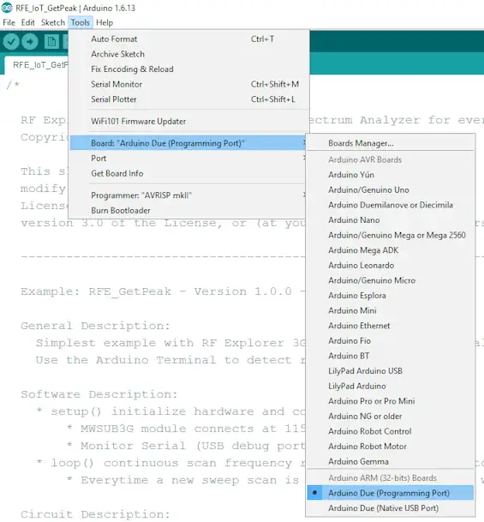Screen dimensions: 484x522
Task: Choose Archive Sketch
Action: pos(189,54)
